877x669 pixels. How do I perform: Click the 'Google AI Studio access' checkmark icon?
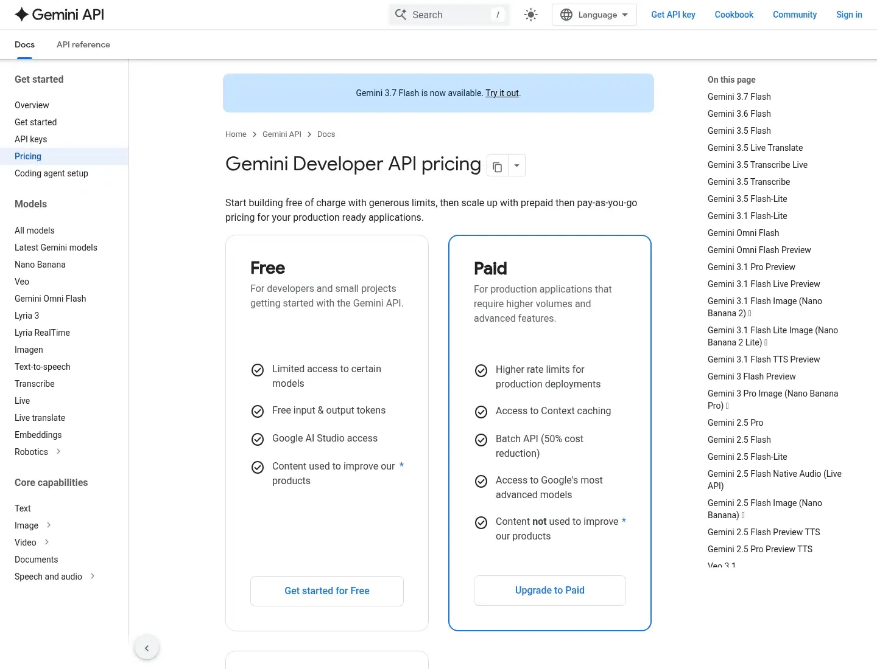(258, 439)
